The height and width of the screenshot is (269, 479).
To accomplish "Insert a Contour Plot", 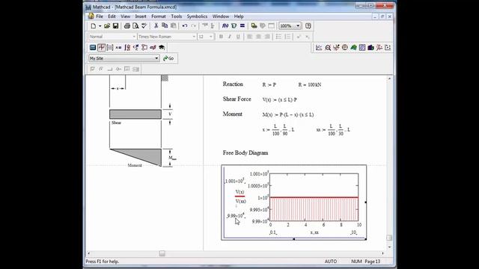I will (x=362, y=48).
